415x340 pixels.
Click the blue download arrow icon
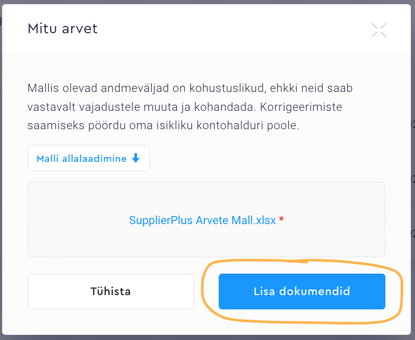[136, 158]
